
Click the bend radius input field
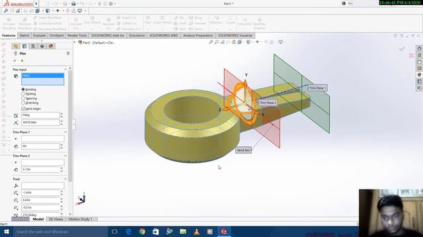pyautogui.click(x=40, y=122)
